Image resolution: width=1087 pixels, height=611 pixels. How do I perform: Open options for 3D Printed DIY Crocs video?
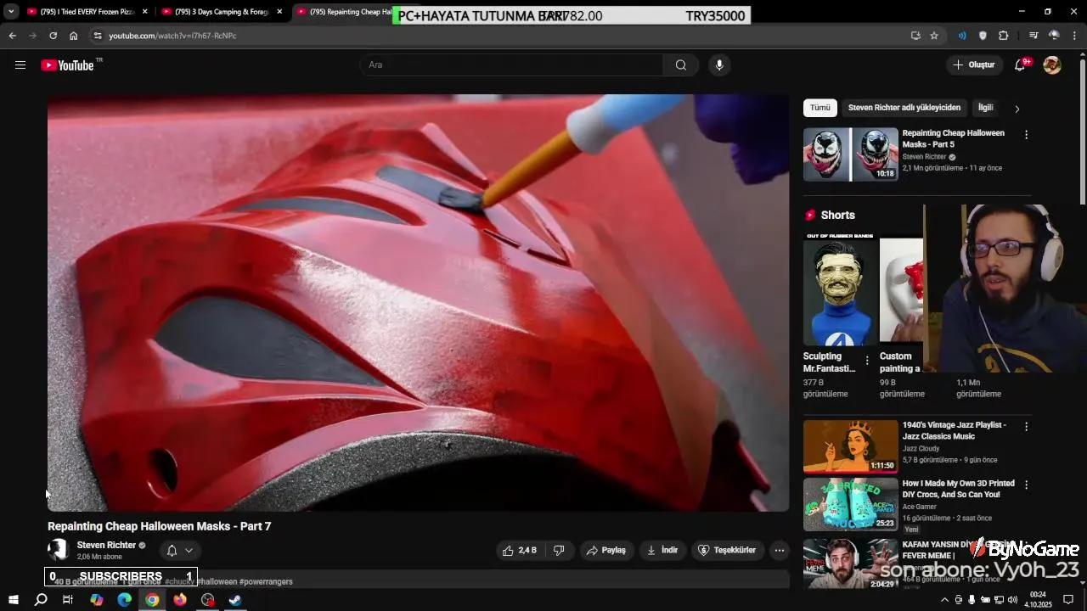click(x=1026, y=485)
